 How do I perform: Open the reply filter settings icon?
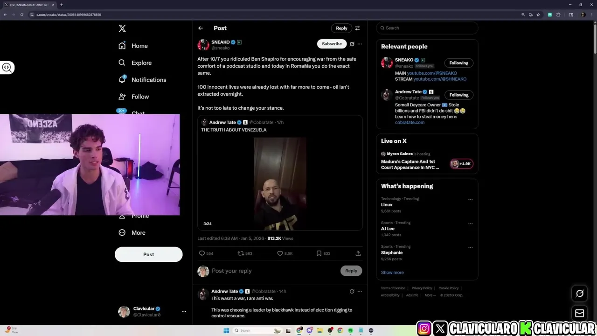tap(357, 28)
